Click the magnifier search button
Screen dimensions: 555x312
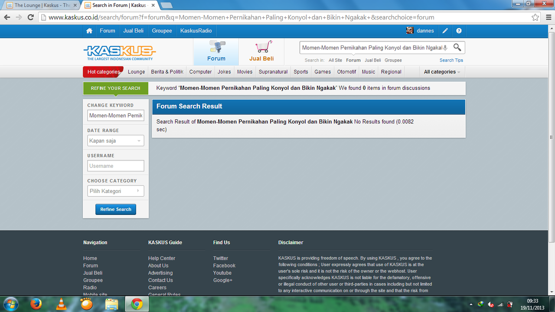pos(457,47)
